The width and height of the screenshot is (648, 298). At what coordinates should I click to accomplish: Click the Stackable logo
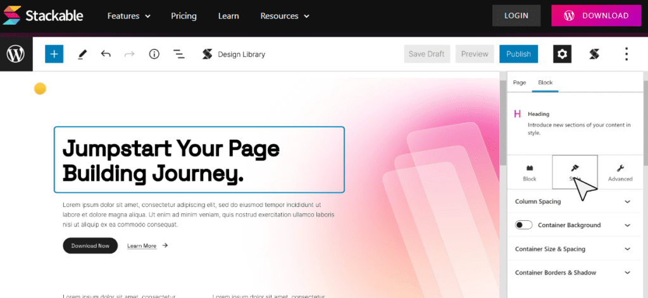(x=43, y=16)
